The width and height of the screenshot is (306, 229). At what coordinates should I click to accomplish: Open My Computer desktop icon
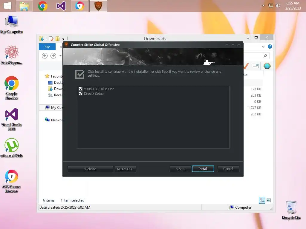pos(12,24)
